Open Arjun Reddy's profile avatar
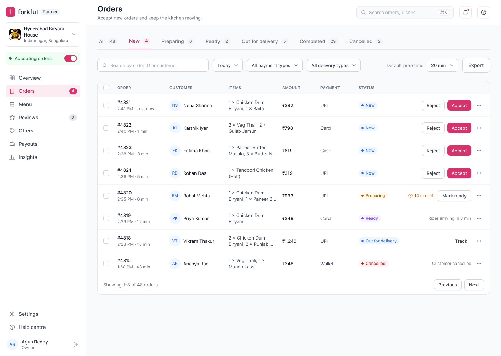This screenshot has width=501, height=356. click(13, 345)
